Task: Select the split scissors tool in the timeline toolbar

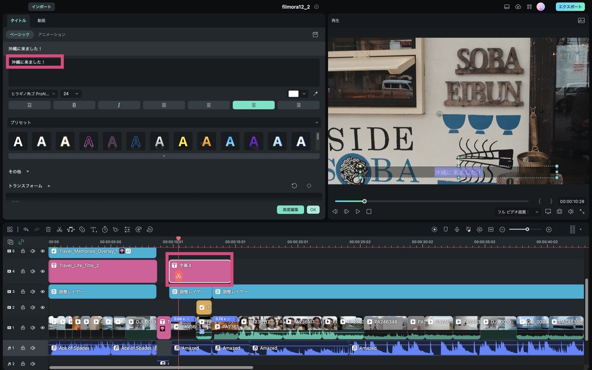Action: coord(60,229)
